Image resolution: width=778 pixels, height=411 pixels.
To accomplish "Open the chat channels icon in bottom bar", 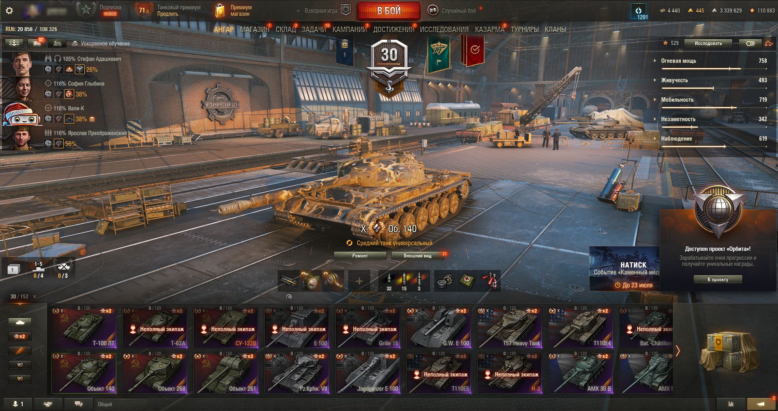I will (79, 404).
